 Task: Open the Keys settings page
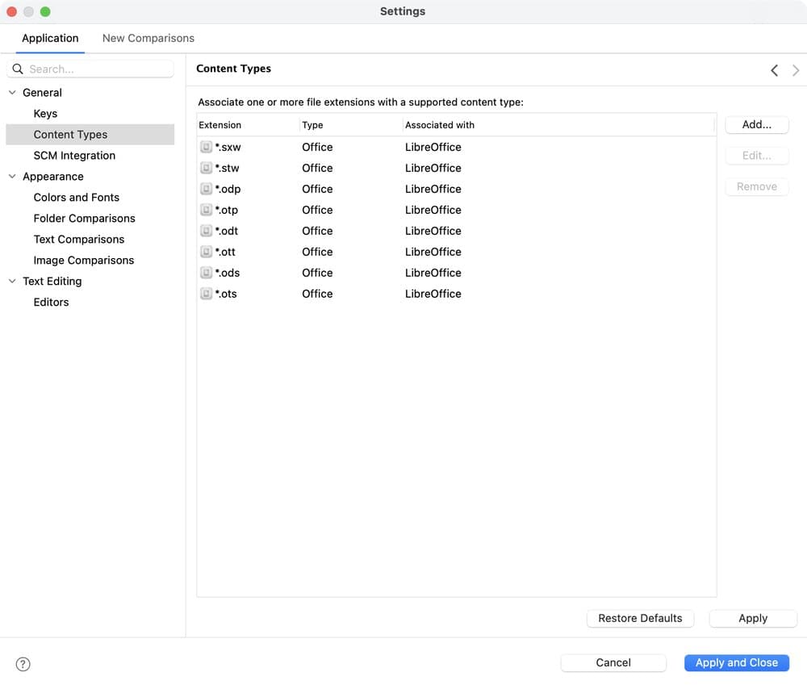click(x=45, y=114)
